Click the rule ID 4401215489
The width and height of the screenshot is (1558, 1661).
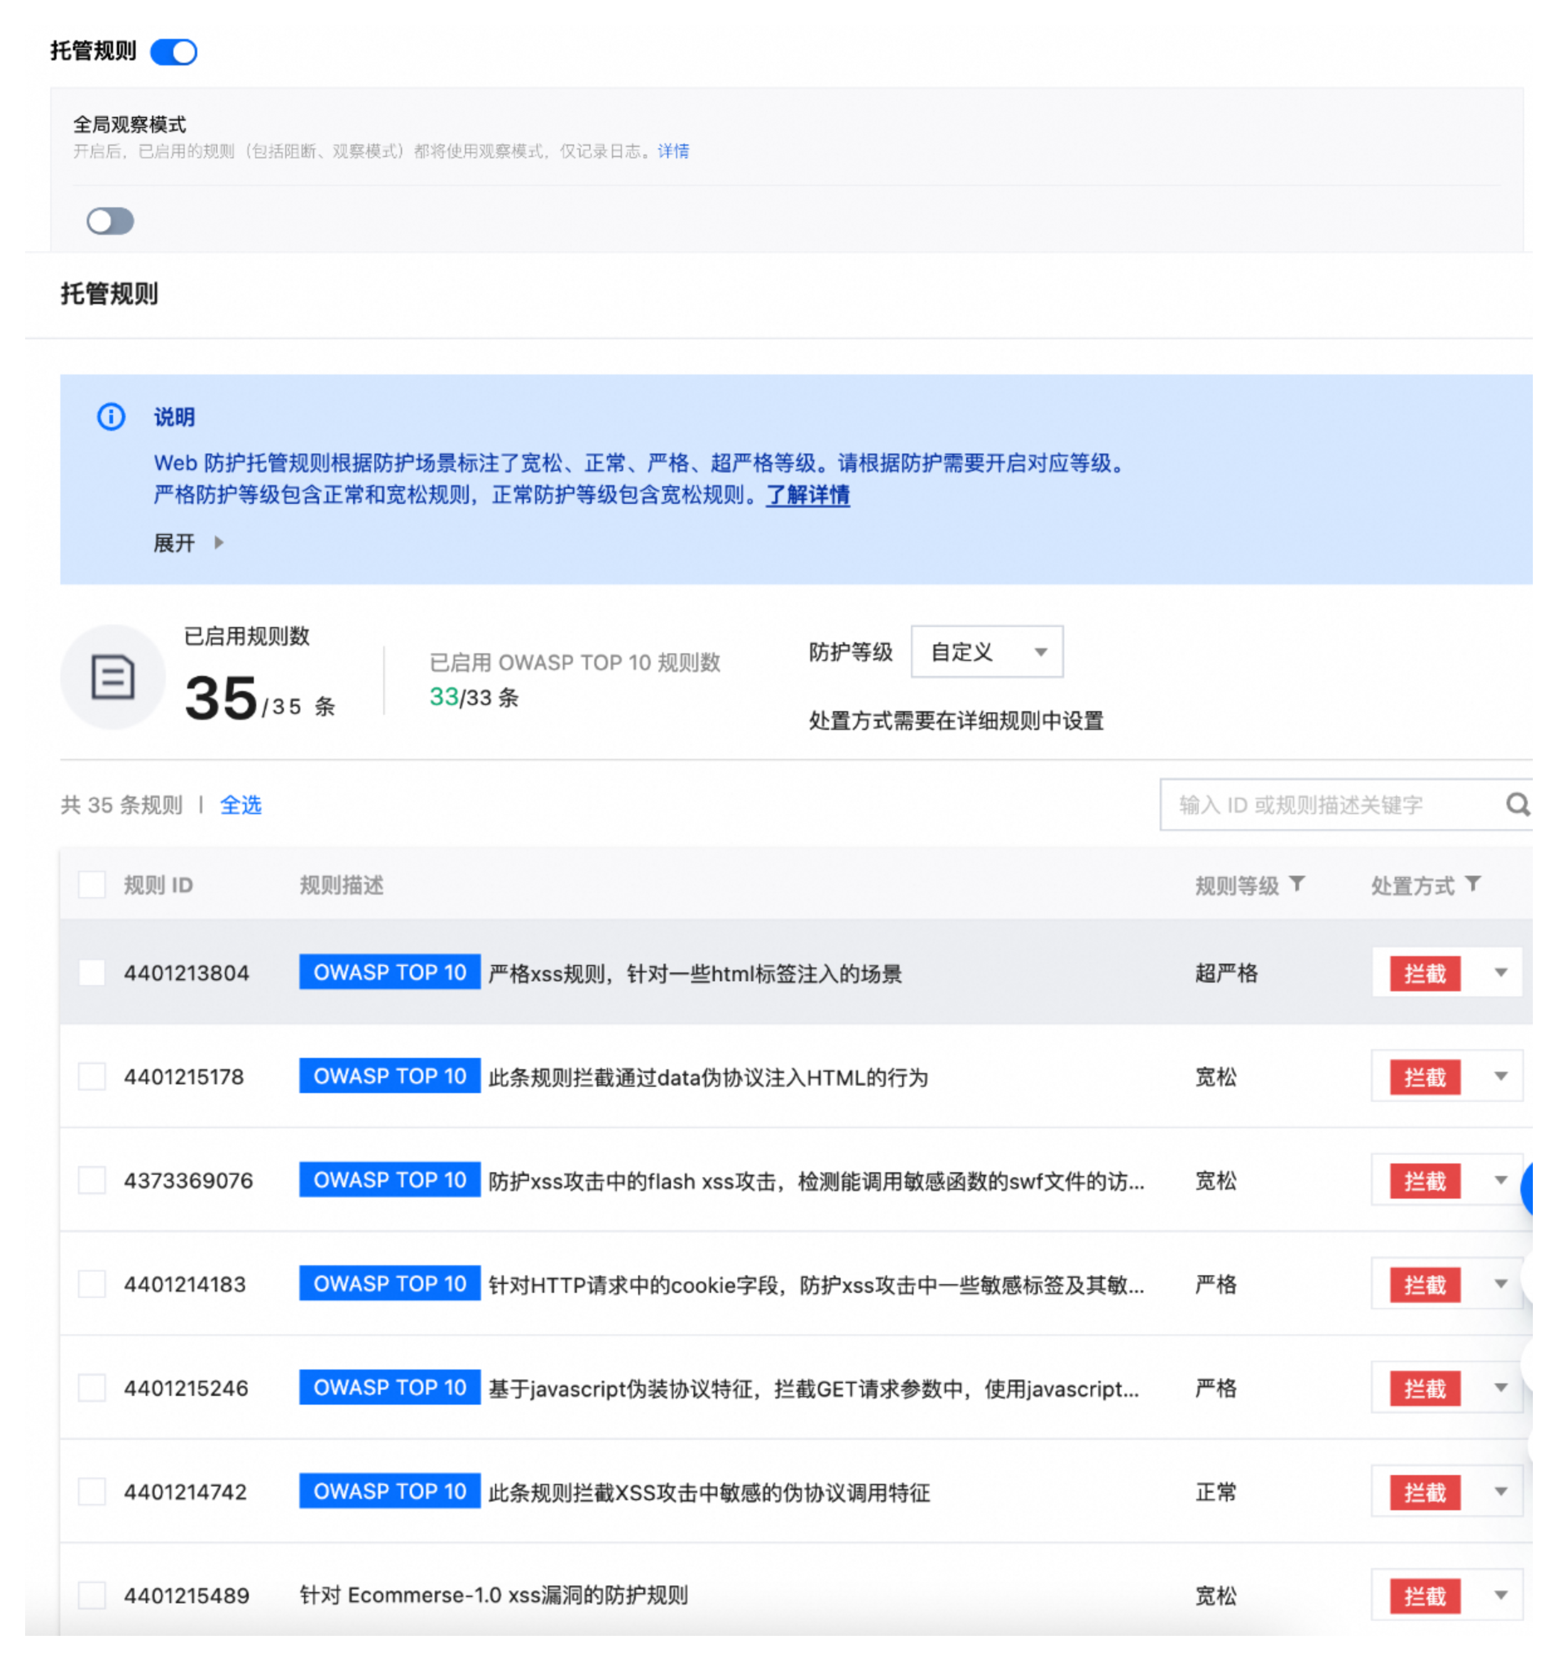point(187,1595)
